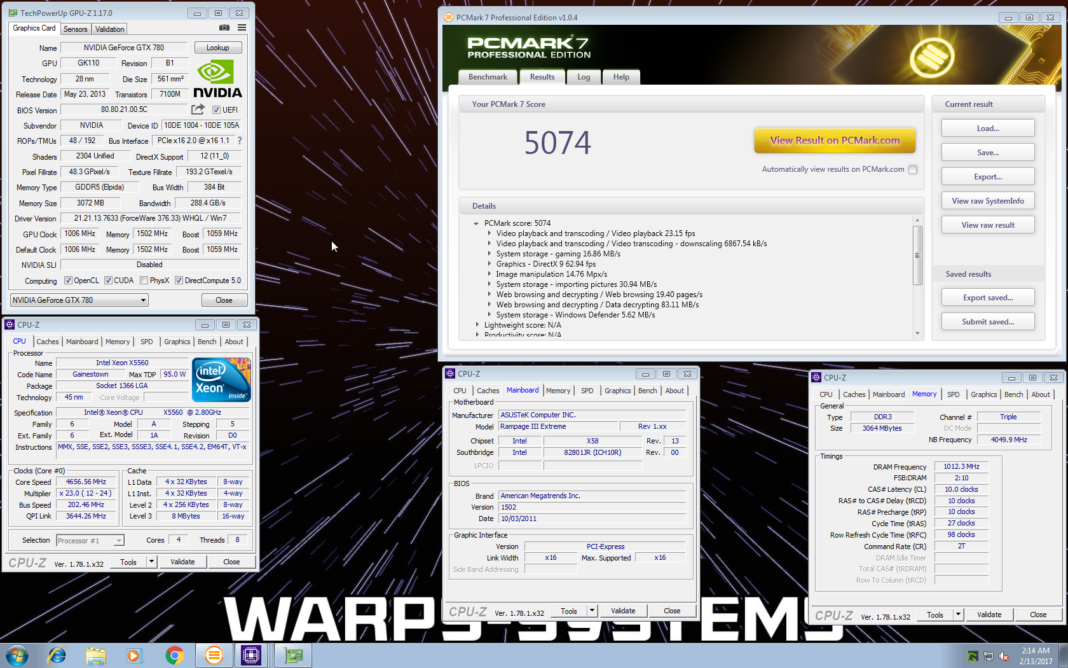Click the Intel Xeon inside logo
The width and height of the screenshot is (1068, 668).
coord(221,380)
